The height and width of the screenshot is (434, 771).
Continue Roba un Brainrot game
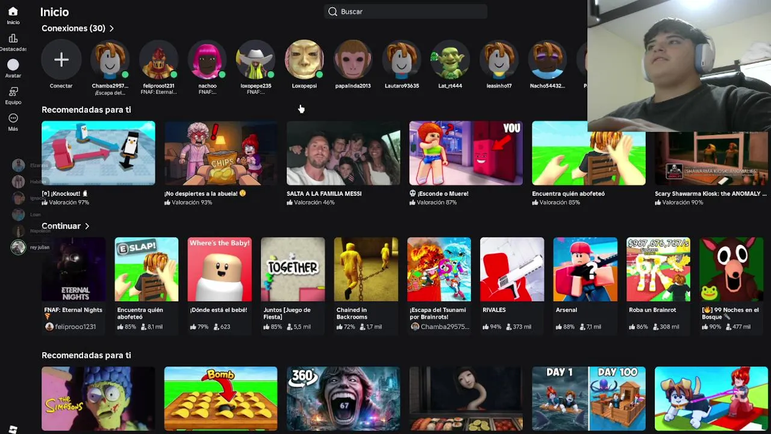[658, 269]
